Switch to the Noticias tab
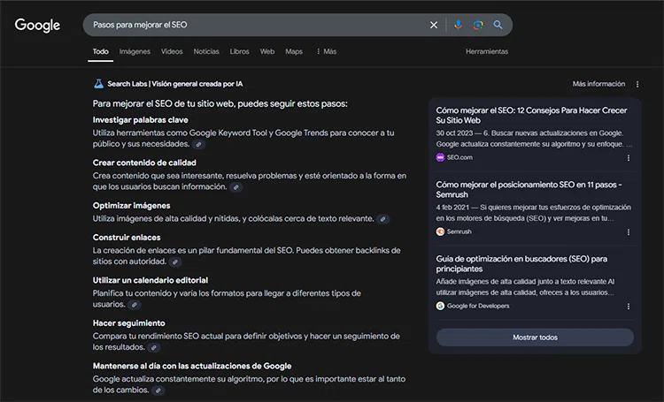Viewport: 664px width, 402px height. (206, 52)
